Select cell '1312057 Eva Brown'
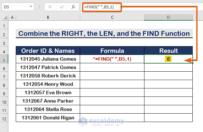This screenshot has height=132, width=203. click(48, 92)
